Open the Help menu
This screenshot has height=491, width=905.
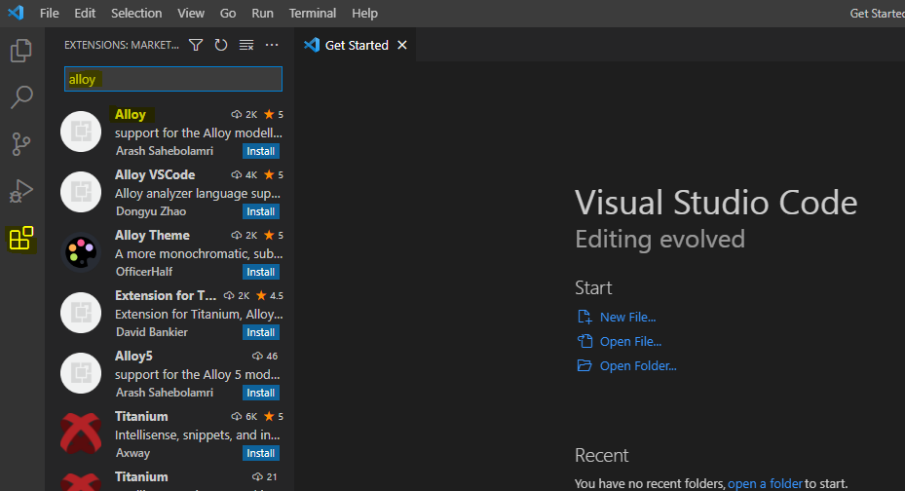[x=364, y=13]
